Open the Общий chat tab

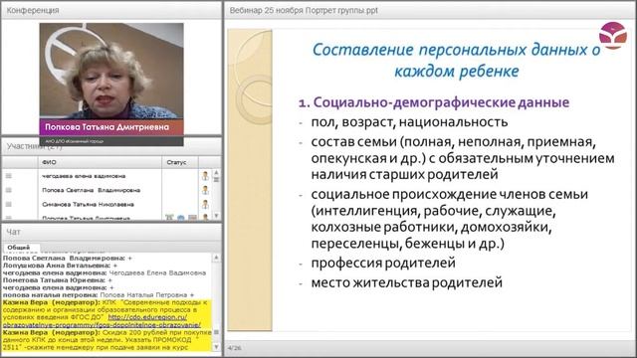pyautogui.click(x=19, y=247)
